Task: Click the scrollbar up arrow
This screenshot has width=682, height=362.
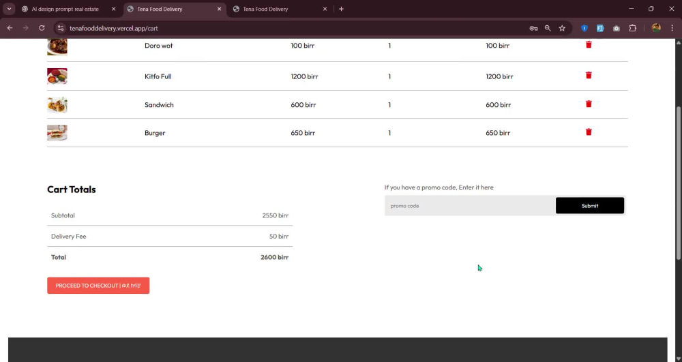Action: tap(679, 42)
